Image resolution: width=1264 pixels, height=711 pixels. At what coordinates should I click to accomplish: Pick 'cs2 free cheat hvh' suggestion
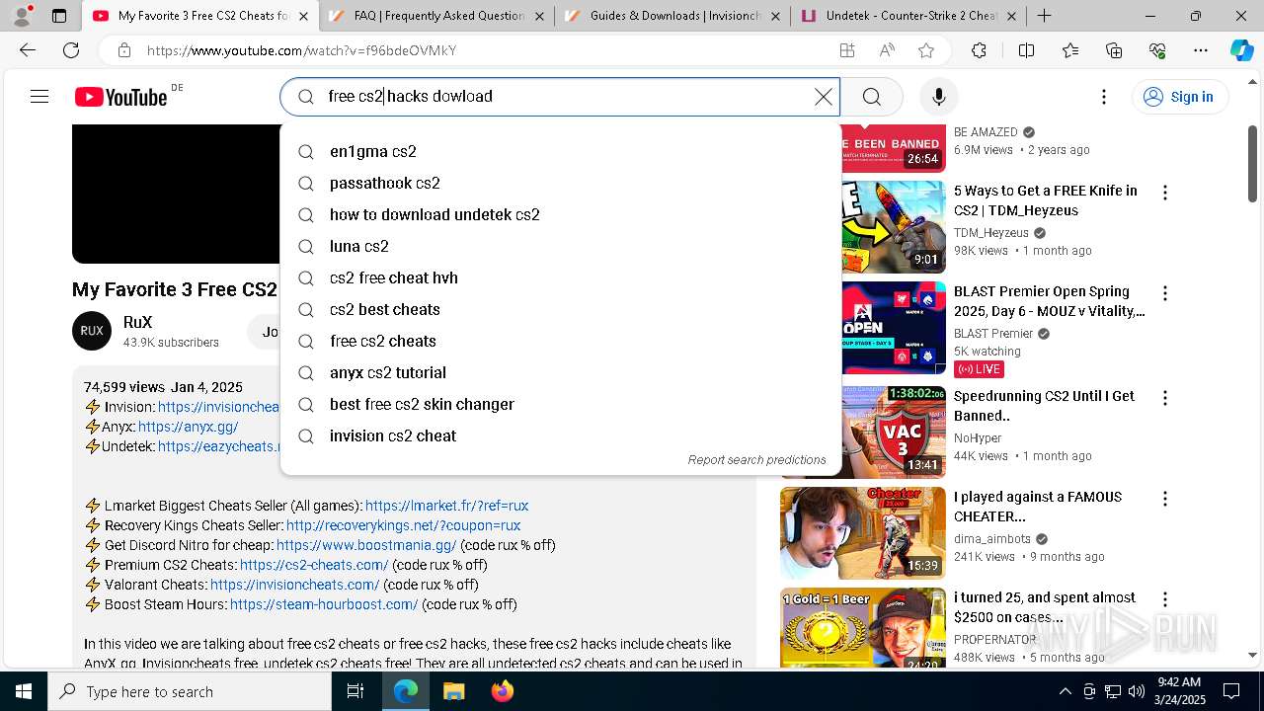coord(561,277)
